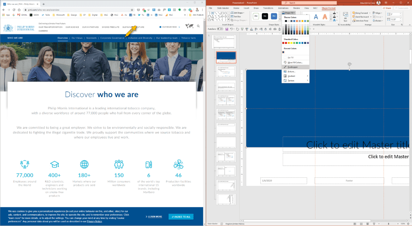The width and height of the screenshot is (412, 226).
Task: Redo the action in the quick access toolbar
Action: tap(237, 29)
